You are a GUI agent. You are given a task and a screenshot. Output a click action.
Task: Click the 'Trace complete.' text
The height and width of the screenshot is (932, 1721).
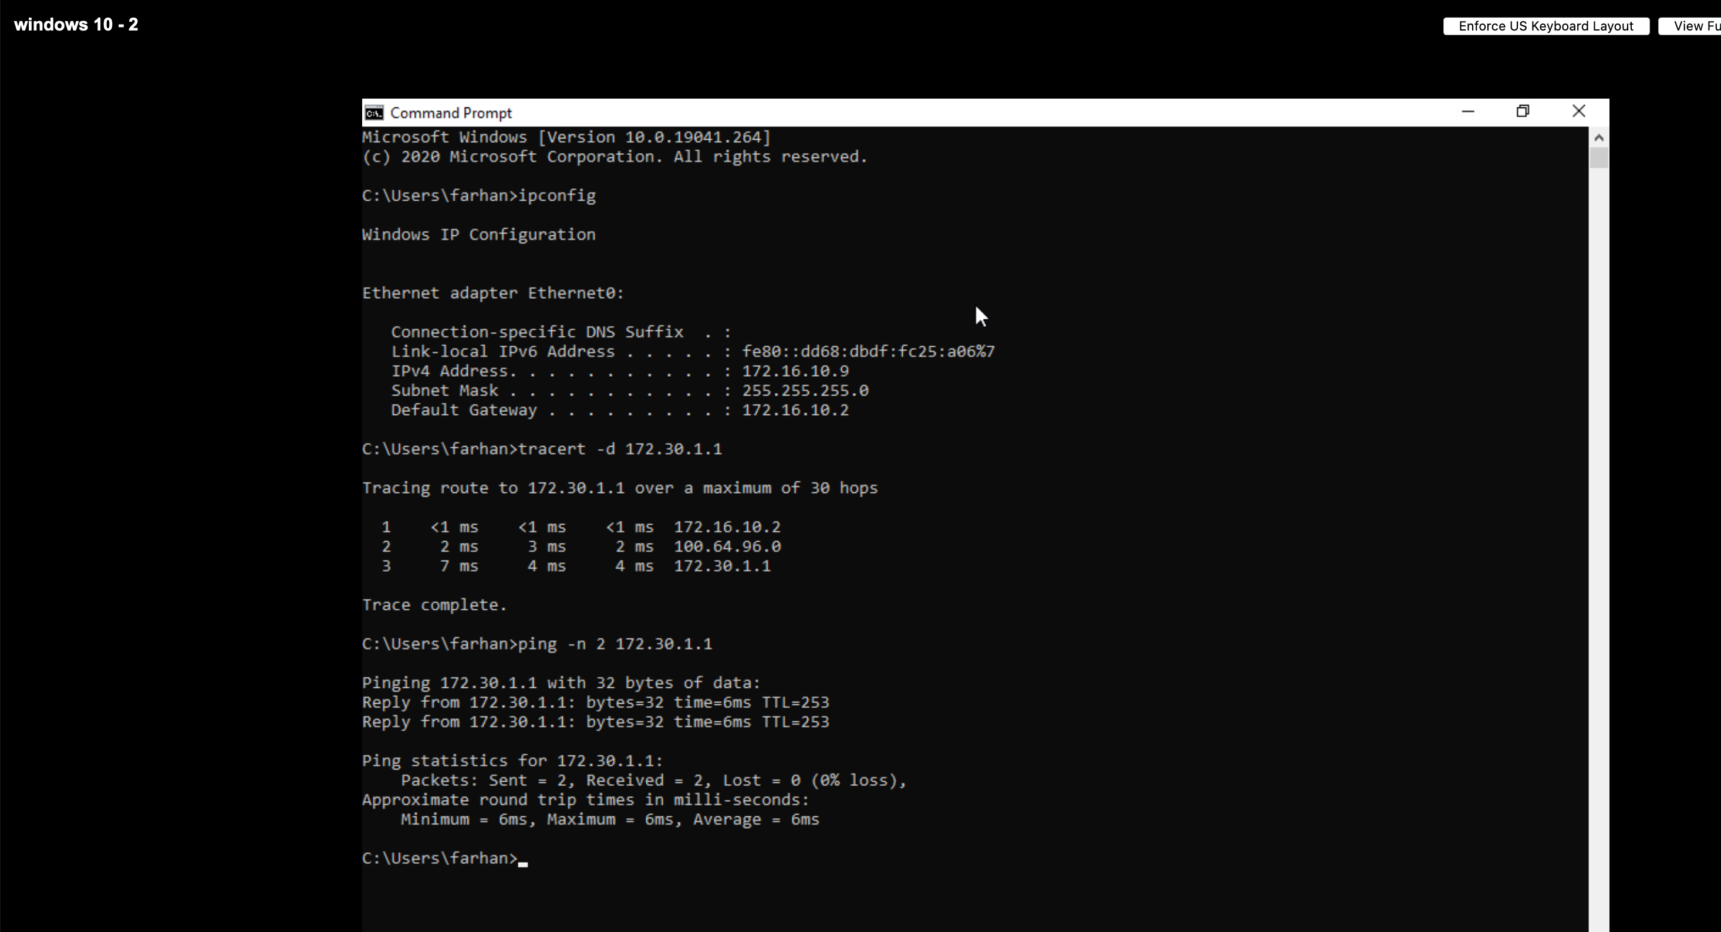pos(434,605)
